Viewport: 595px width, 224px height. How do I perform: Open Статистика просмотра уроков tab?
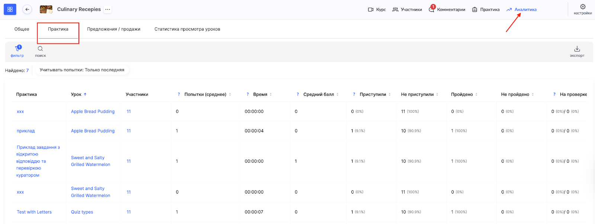pos(187,29)
